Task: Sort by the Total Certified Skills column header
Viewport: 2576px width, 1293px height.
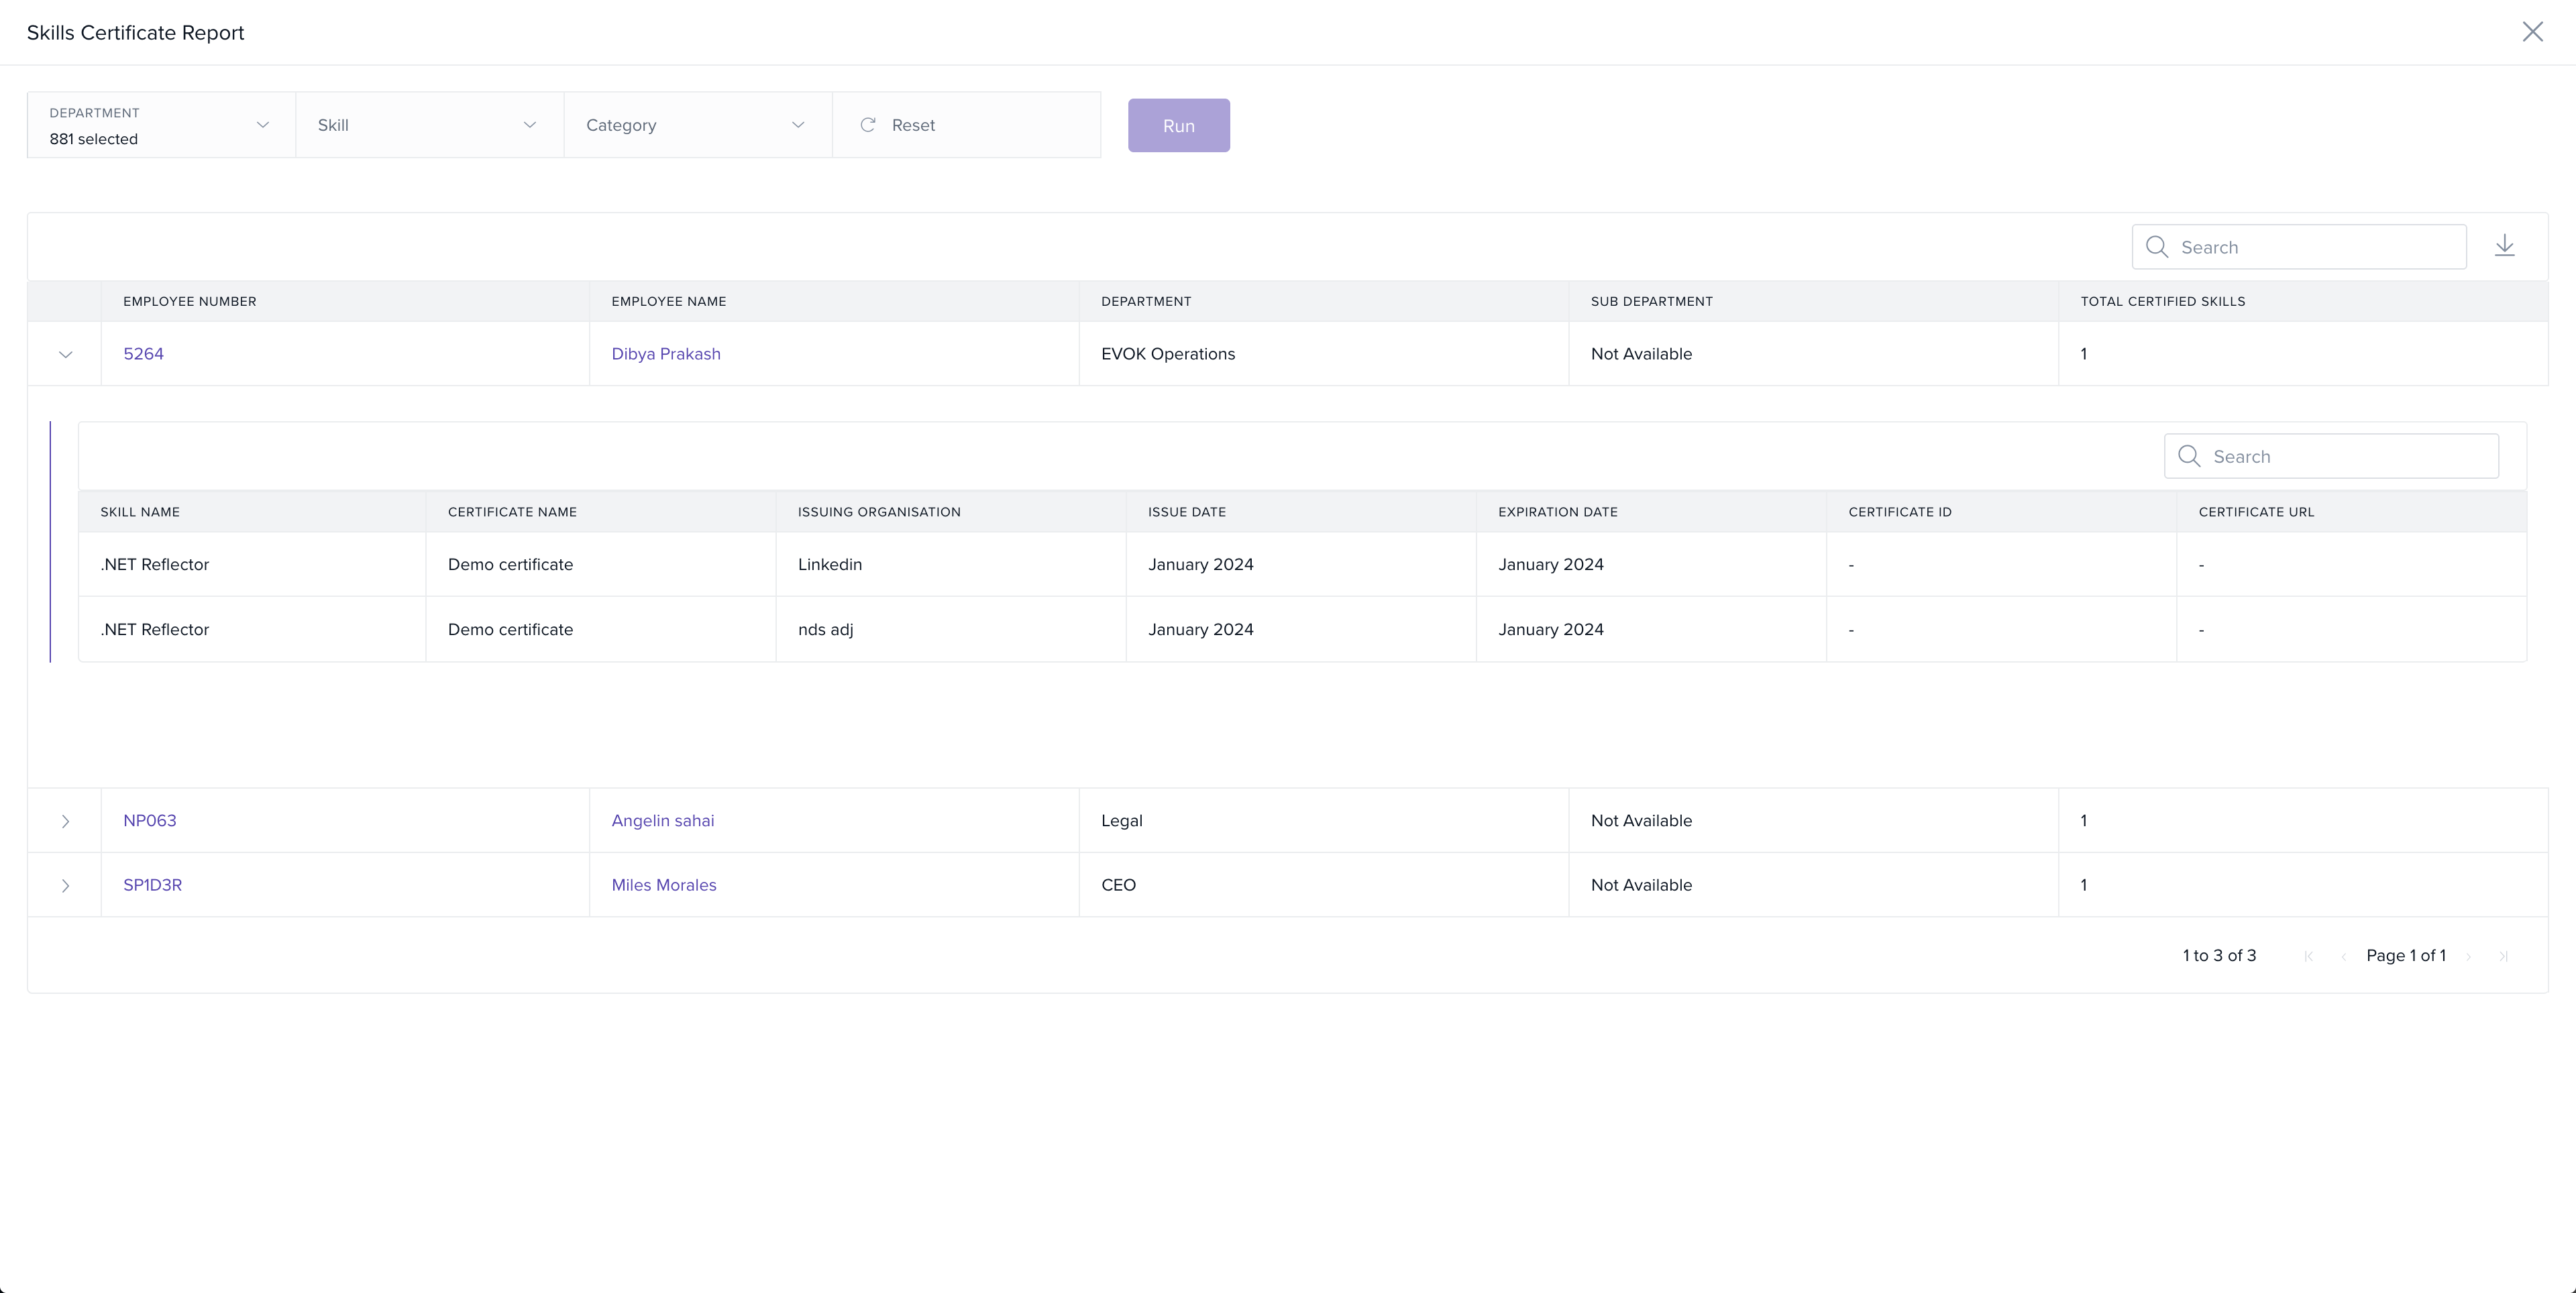Action: 2162,301
